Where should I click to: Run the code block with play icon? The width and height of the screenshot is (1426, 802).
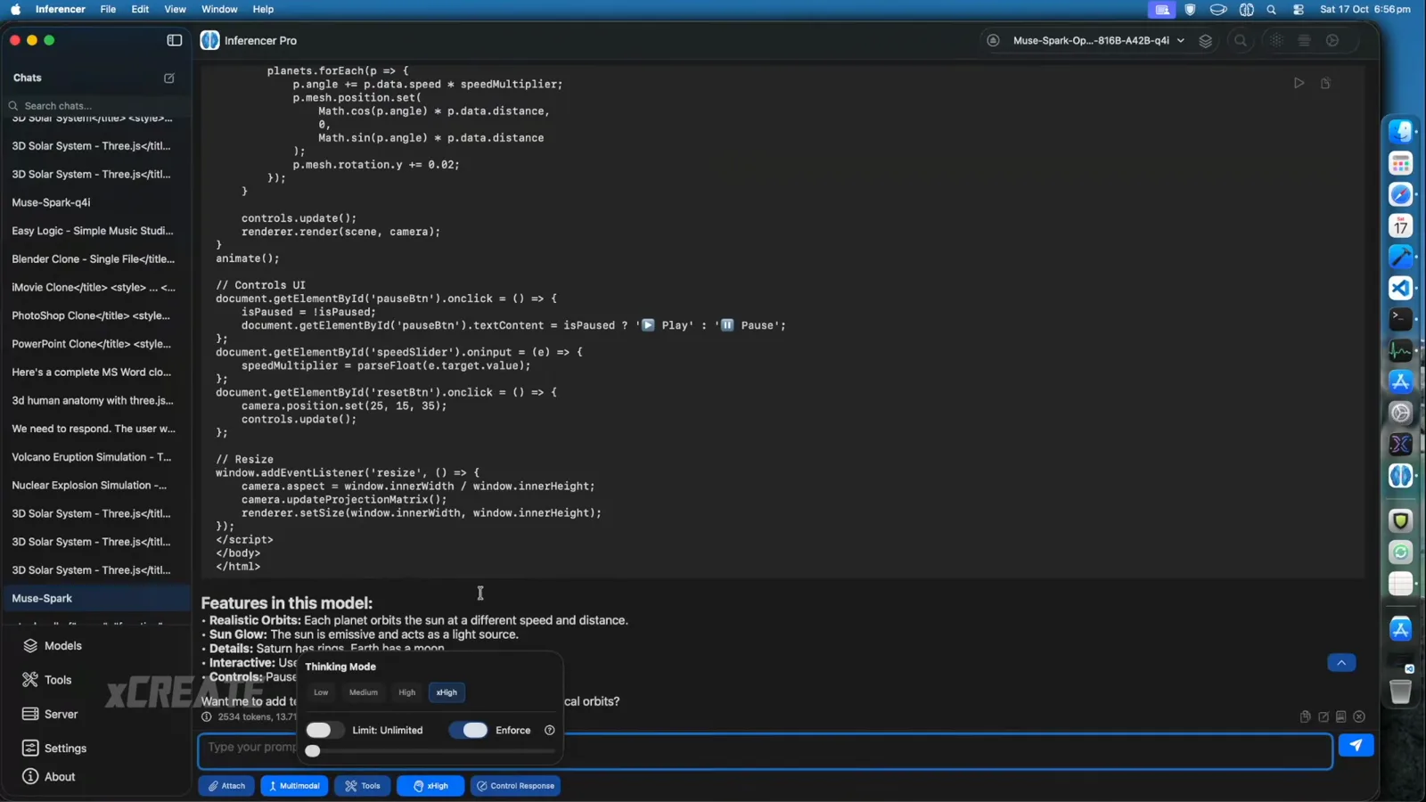point(1299,83)
